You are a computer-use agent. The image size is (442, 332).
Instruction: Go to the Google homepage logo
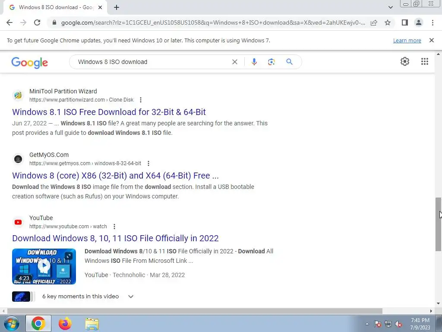(30, 62)
